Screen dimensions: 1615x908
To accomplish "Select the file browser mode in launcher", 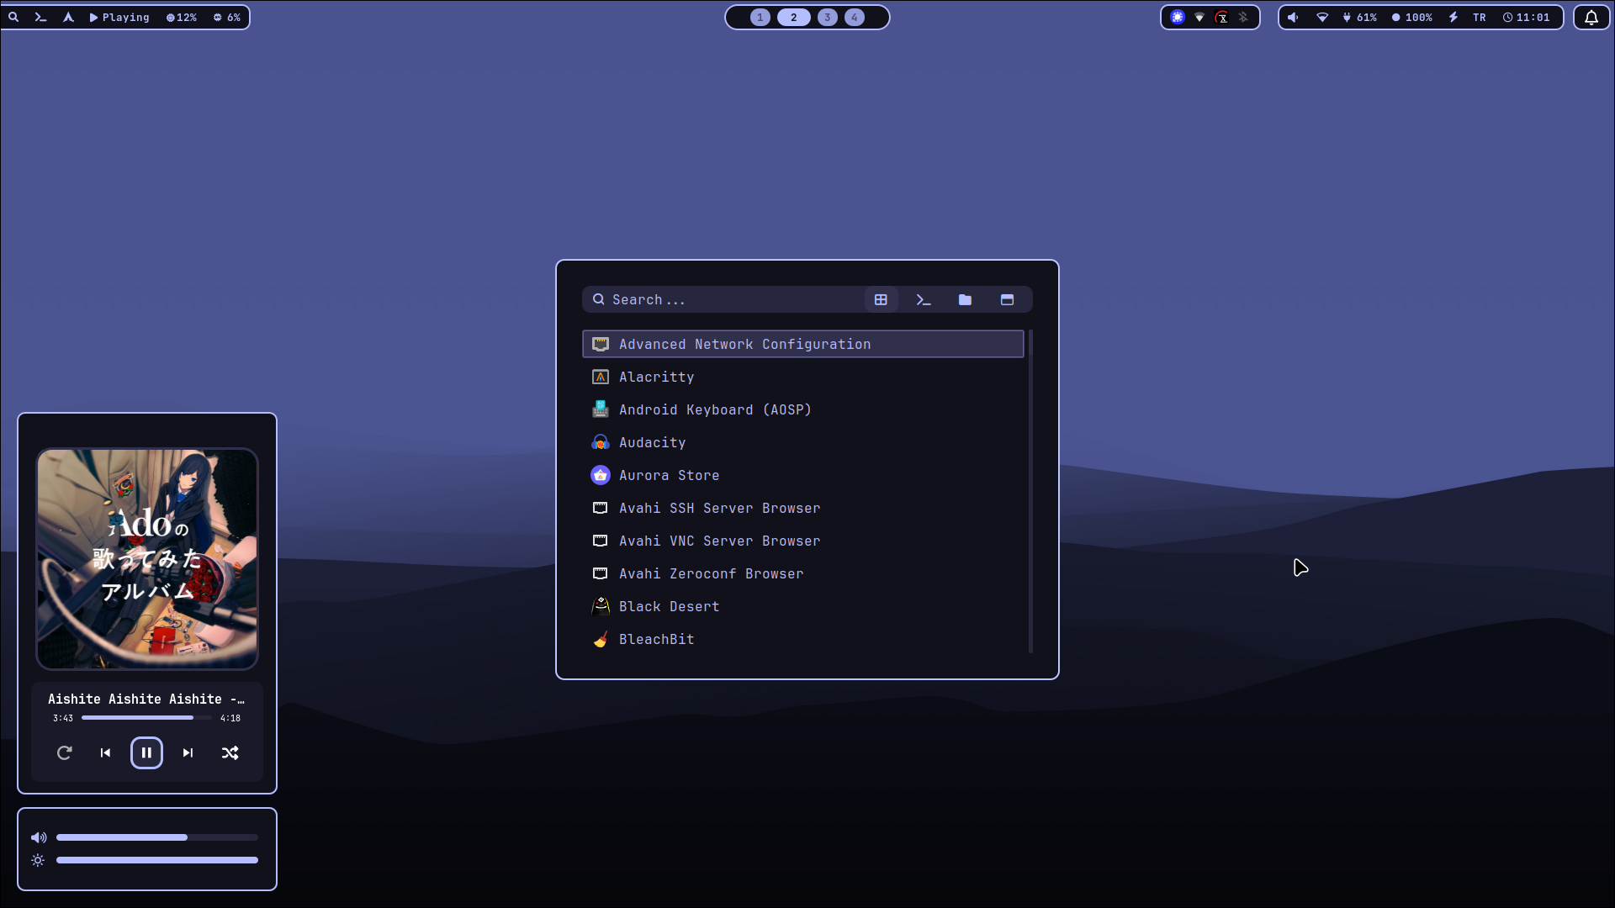I will point(965,299).
